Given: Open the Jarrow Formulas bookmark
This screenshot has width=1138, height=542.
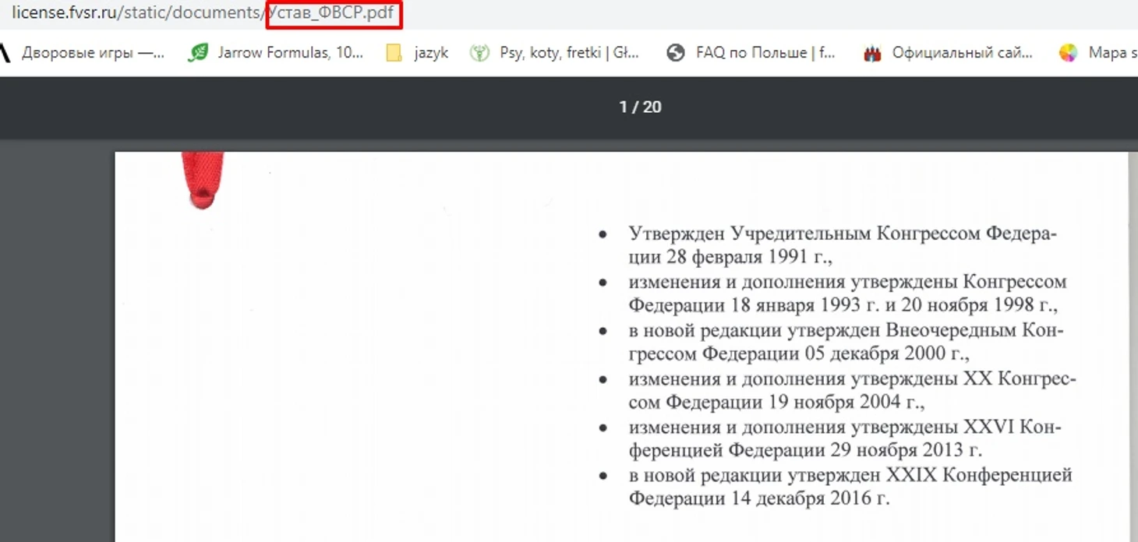Looking at the screenshot, I should click(277, 53).
